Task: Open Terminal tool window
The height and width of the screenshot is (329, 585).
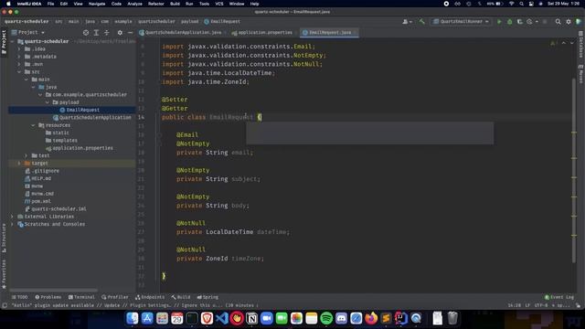Action: click(81, 297)
